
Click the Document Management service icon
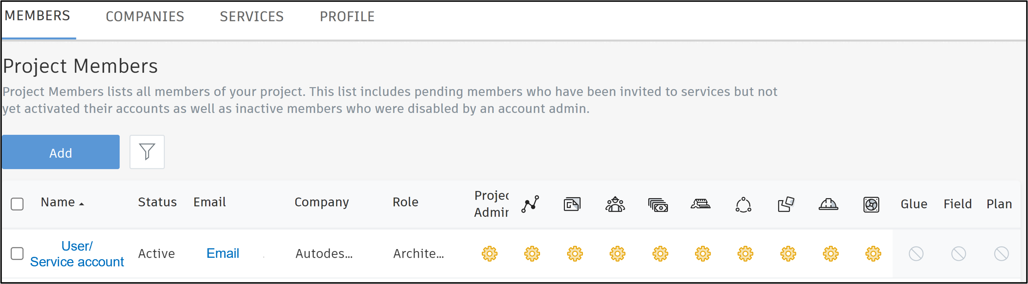point(572,204)
